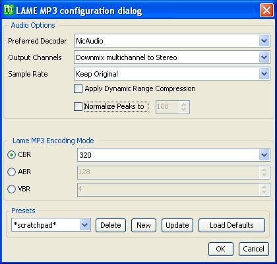
Task: Open the Presets dropdown showing *scratchpad*
Action: (84, 225)
